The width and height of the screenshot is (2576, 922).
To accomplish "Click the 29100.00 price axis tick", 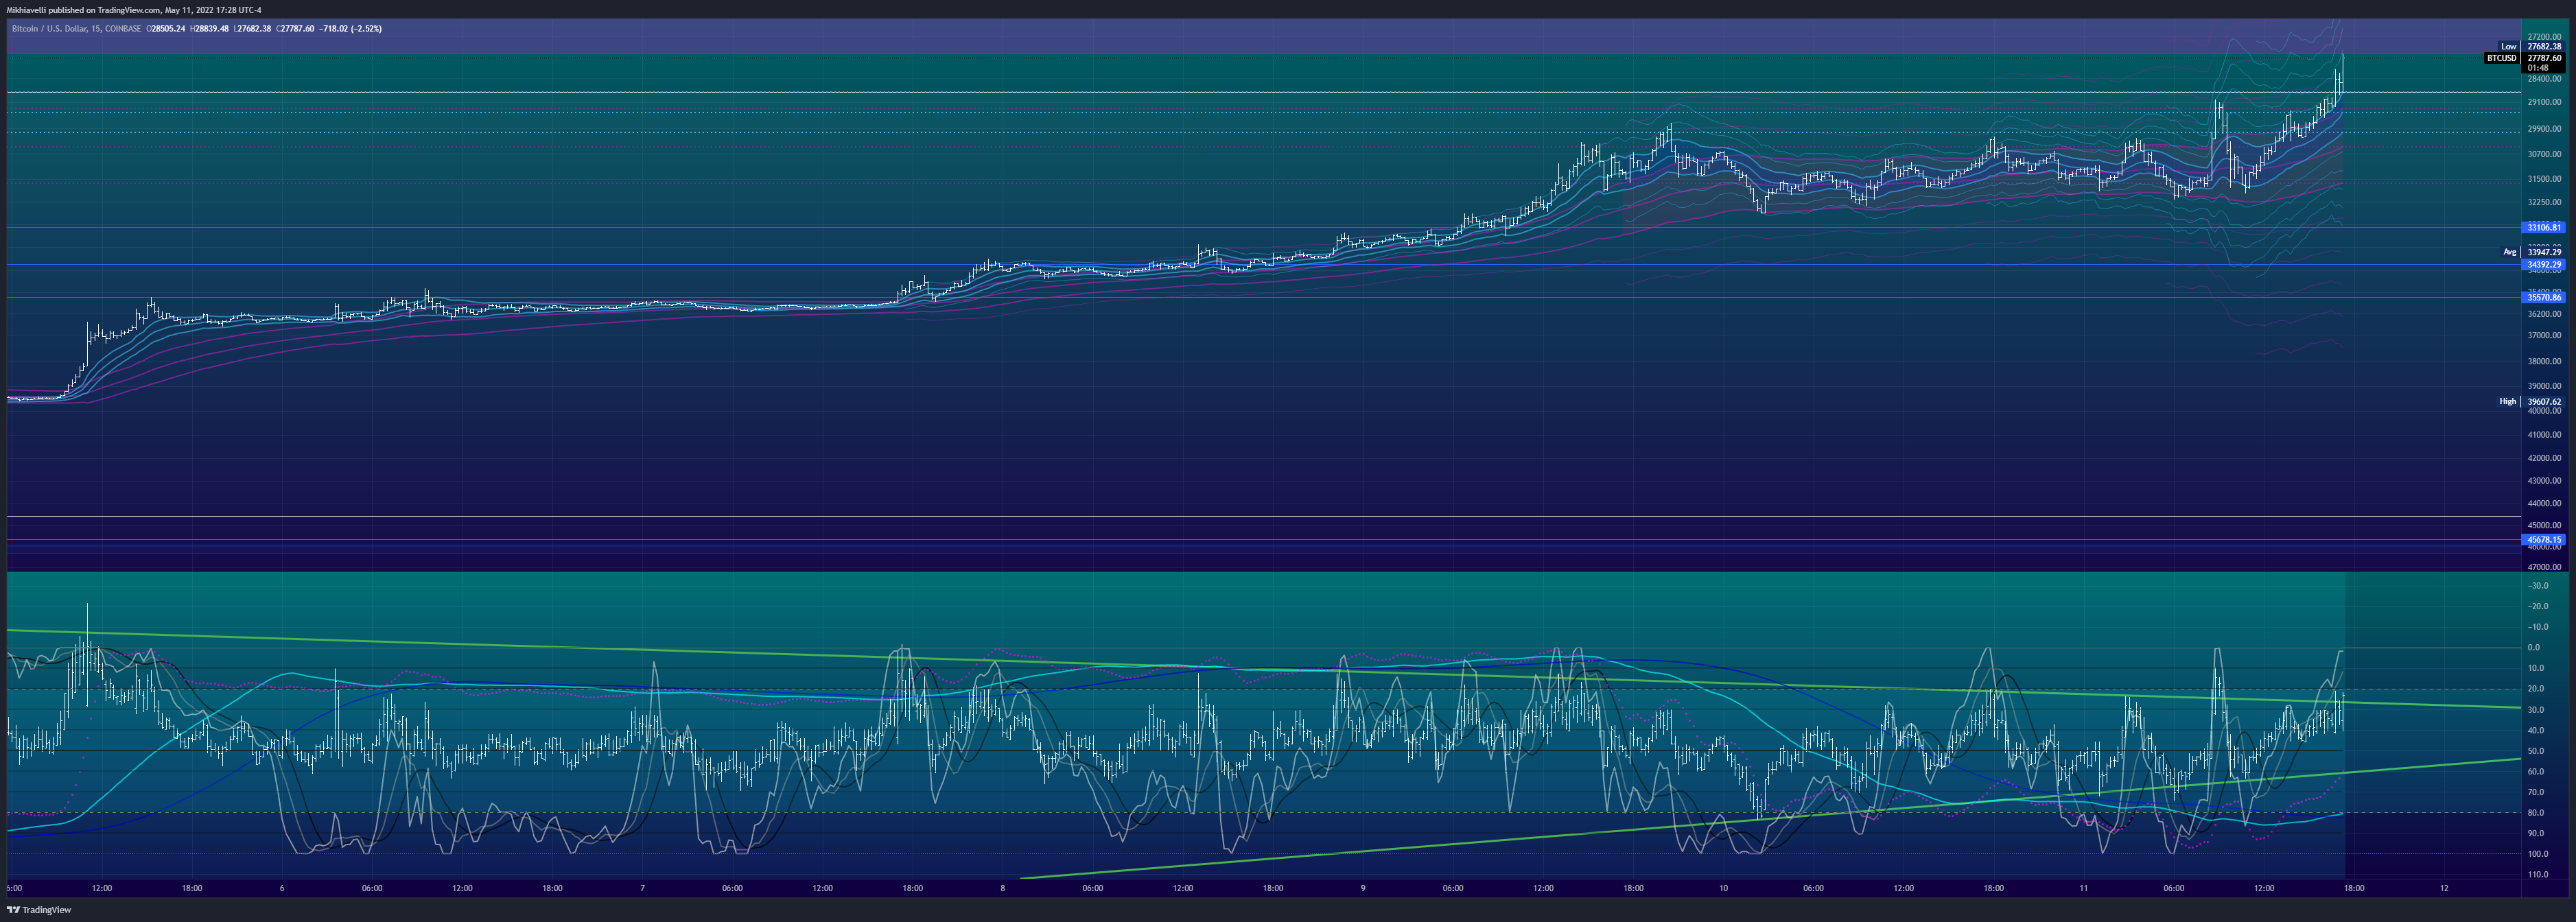I will click(2544, 102).
